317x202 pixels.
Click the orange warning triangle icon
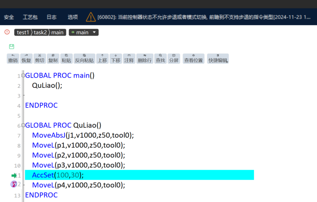[91, 17]
